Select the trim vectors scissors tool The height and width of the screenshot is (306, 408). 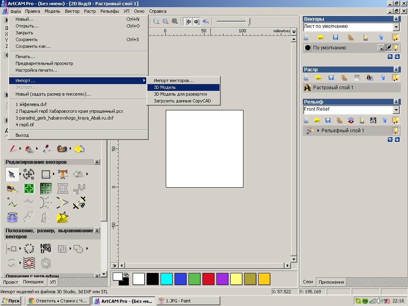(79, 203)
